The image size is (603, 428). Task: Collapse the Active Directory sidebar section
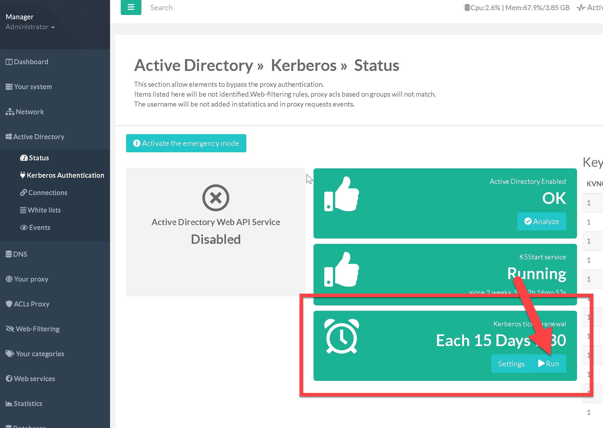coord(39,137)
